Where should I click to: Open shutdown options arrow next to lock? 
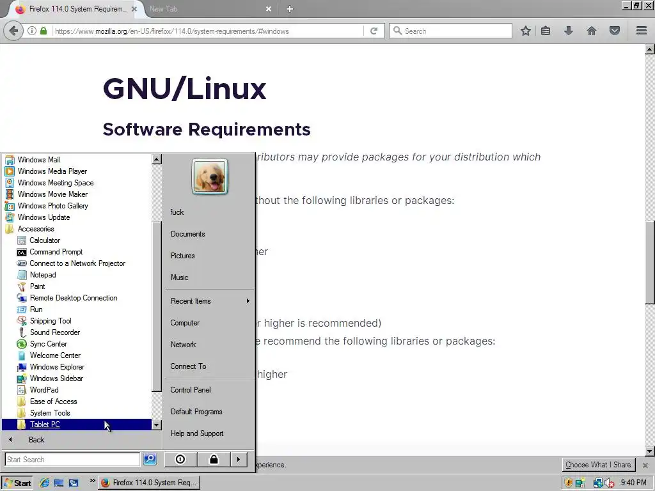tap(239, 459)
